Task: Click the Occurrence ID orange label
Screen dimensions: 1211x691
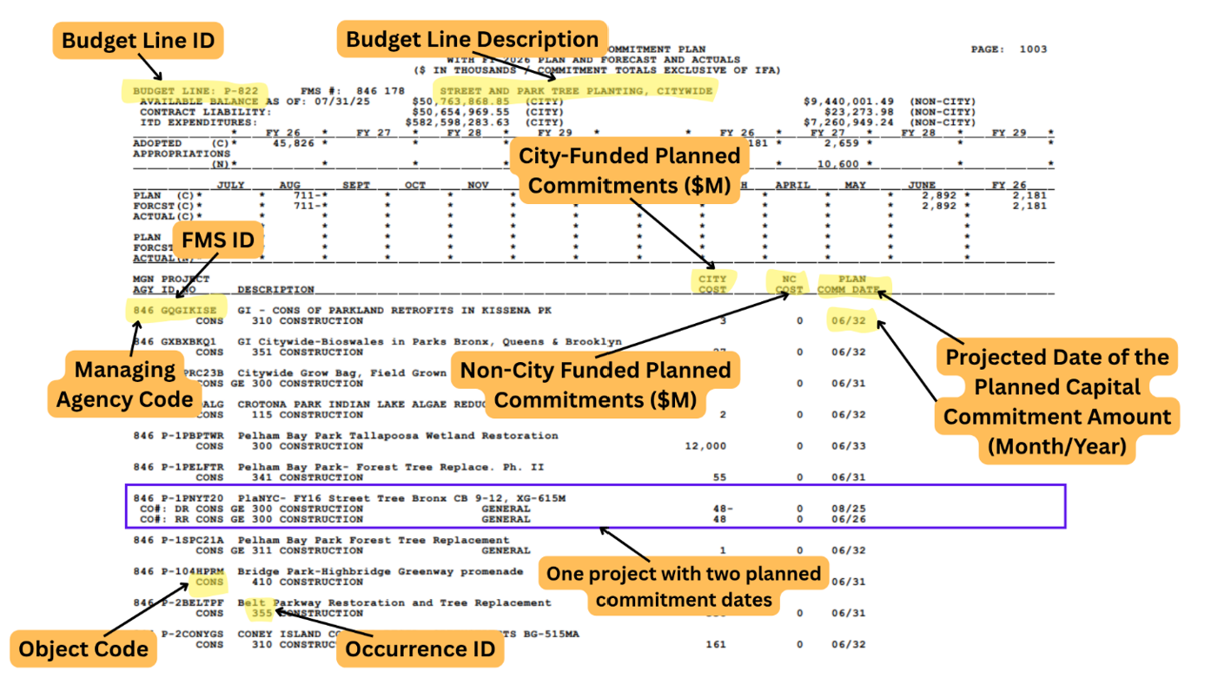Action: pyautogui.click(x=420, y=649)
